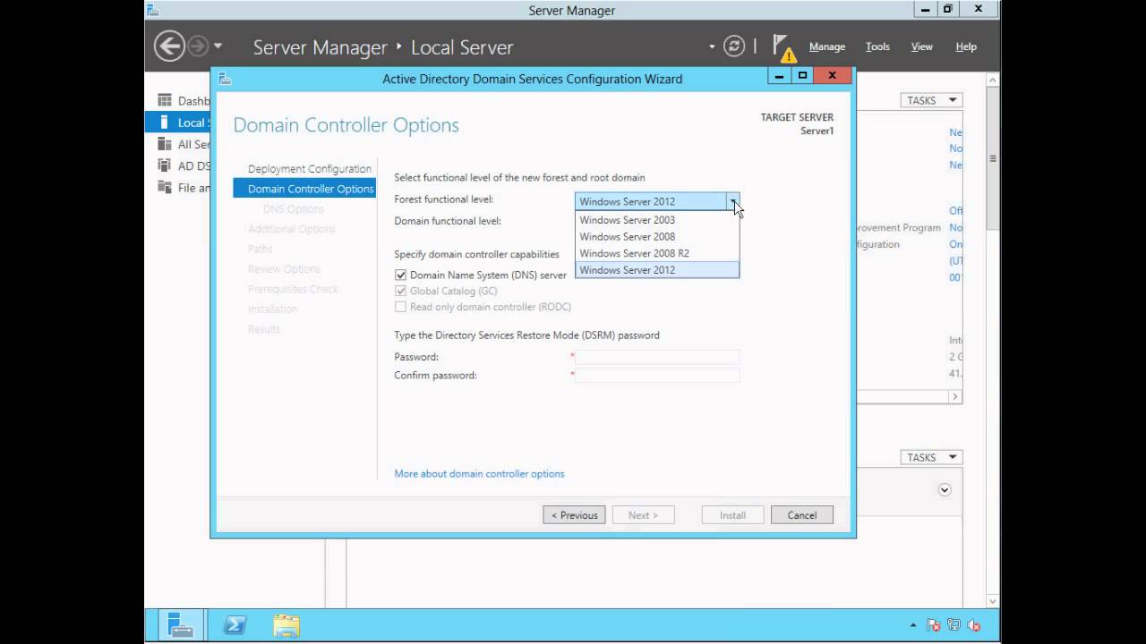Open the upper TASKS dropdown
Viewport: 1146px width, 644px height.
coord(931,100)
